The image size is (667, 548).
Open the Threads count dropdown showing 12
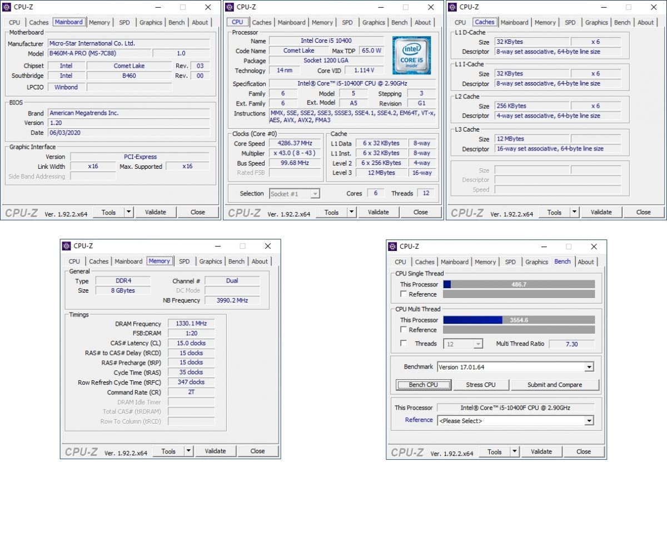[463, 344]
